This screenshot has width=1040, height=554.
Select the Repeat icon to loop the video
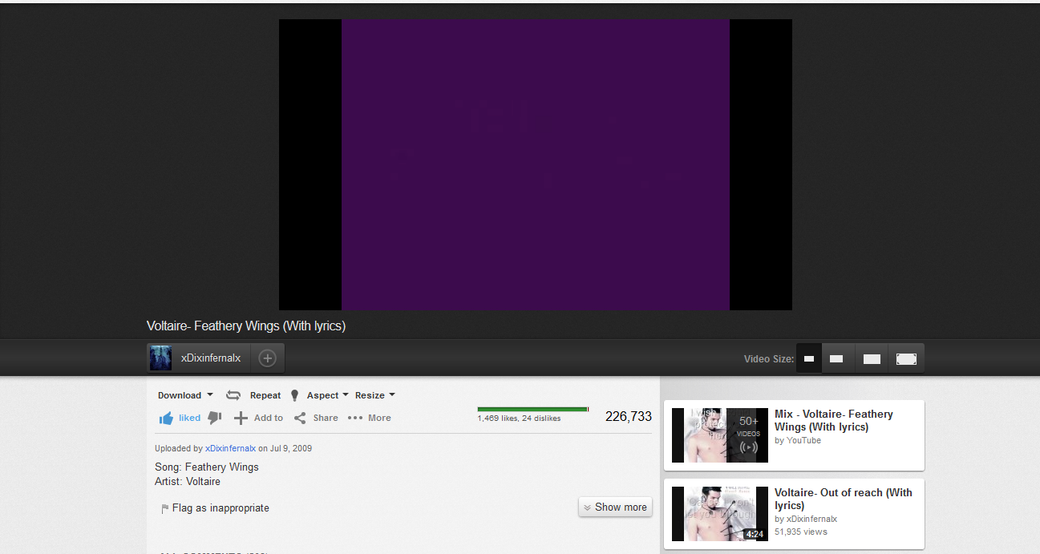pos(233,394)
